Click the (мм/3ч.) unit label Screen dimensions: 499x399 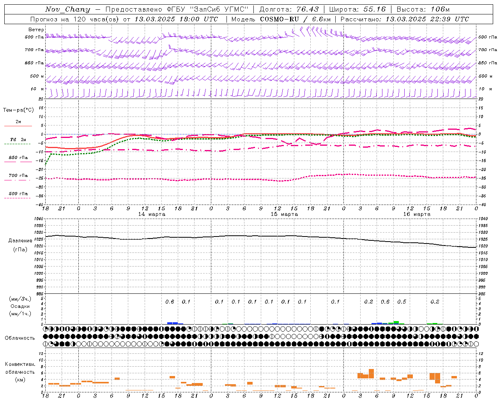pos(20,299)
